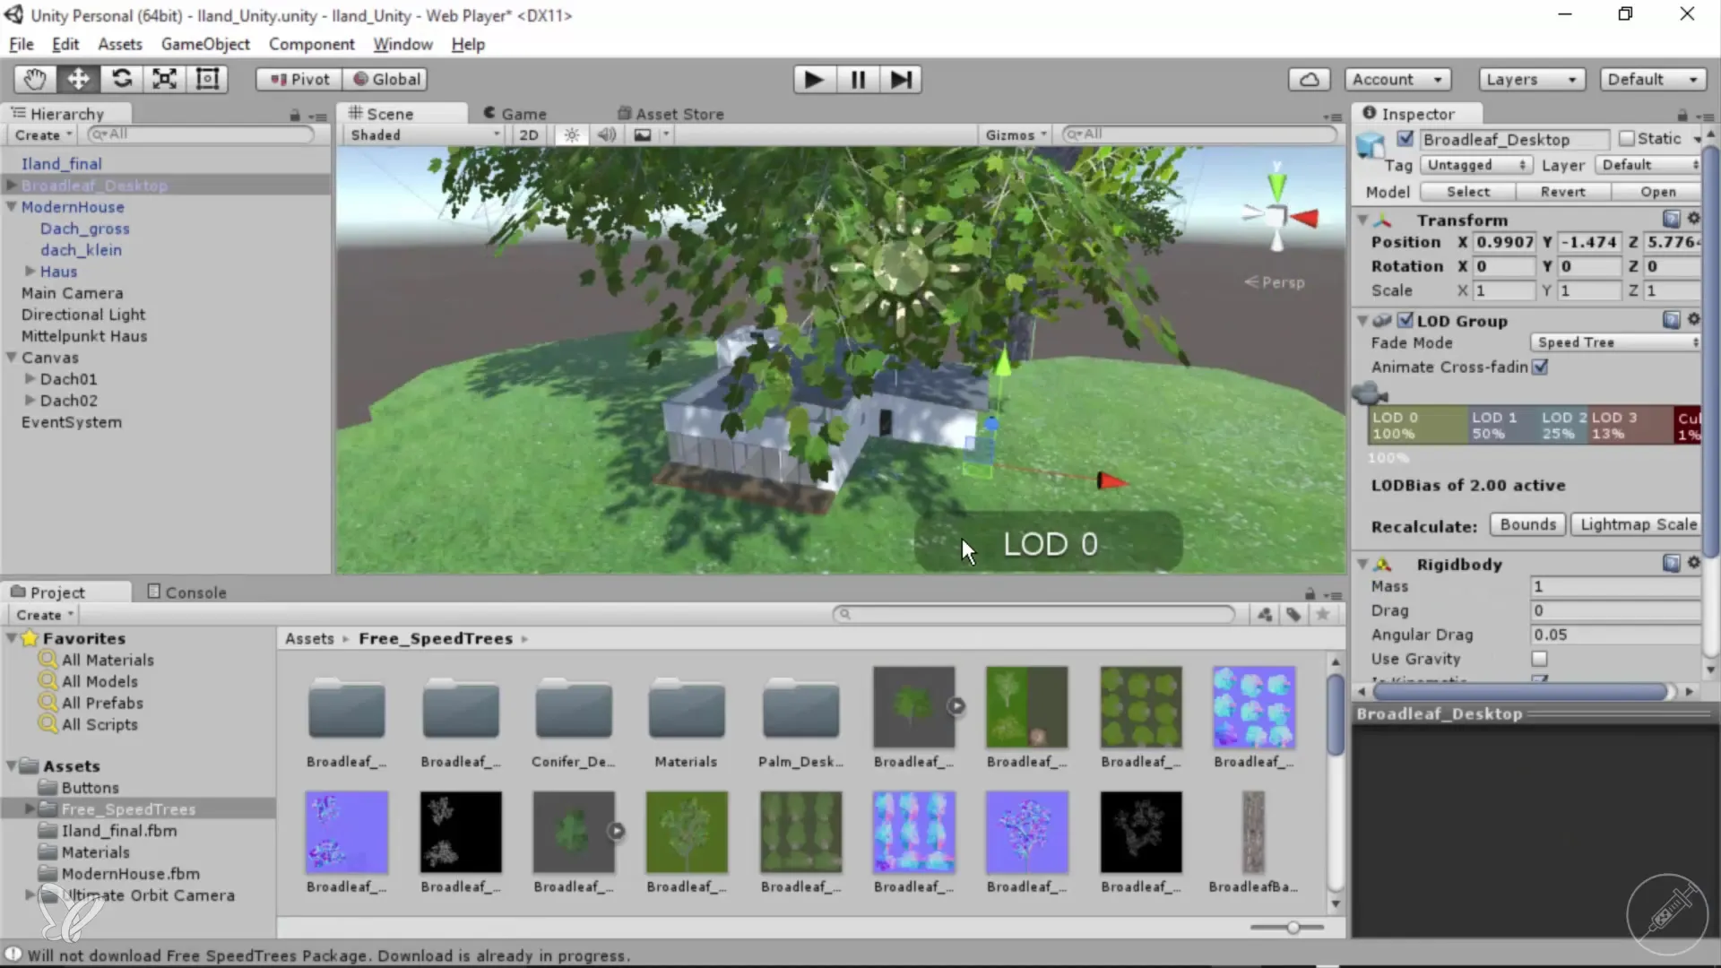Click the Project search field

point(1033,614)
